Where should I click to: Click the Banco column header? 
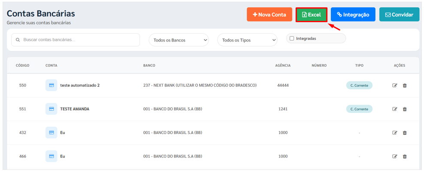click(x=149, y=65)
